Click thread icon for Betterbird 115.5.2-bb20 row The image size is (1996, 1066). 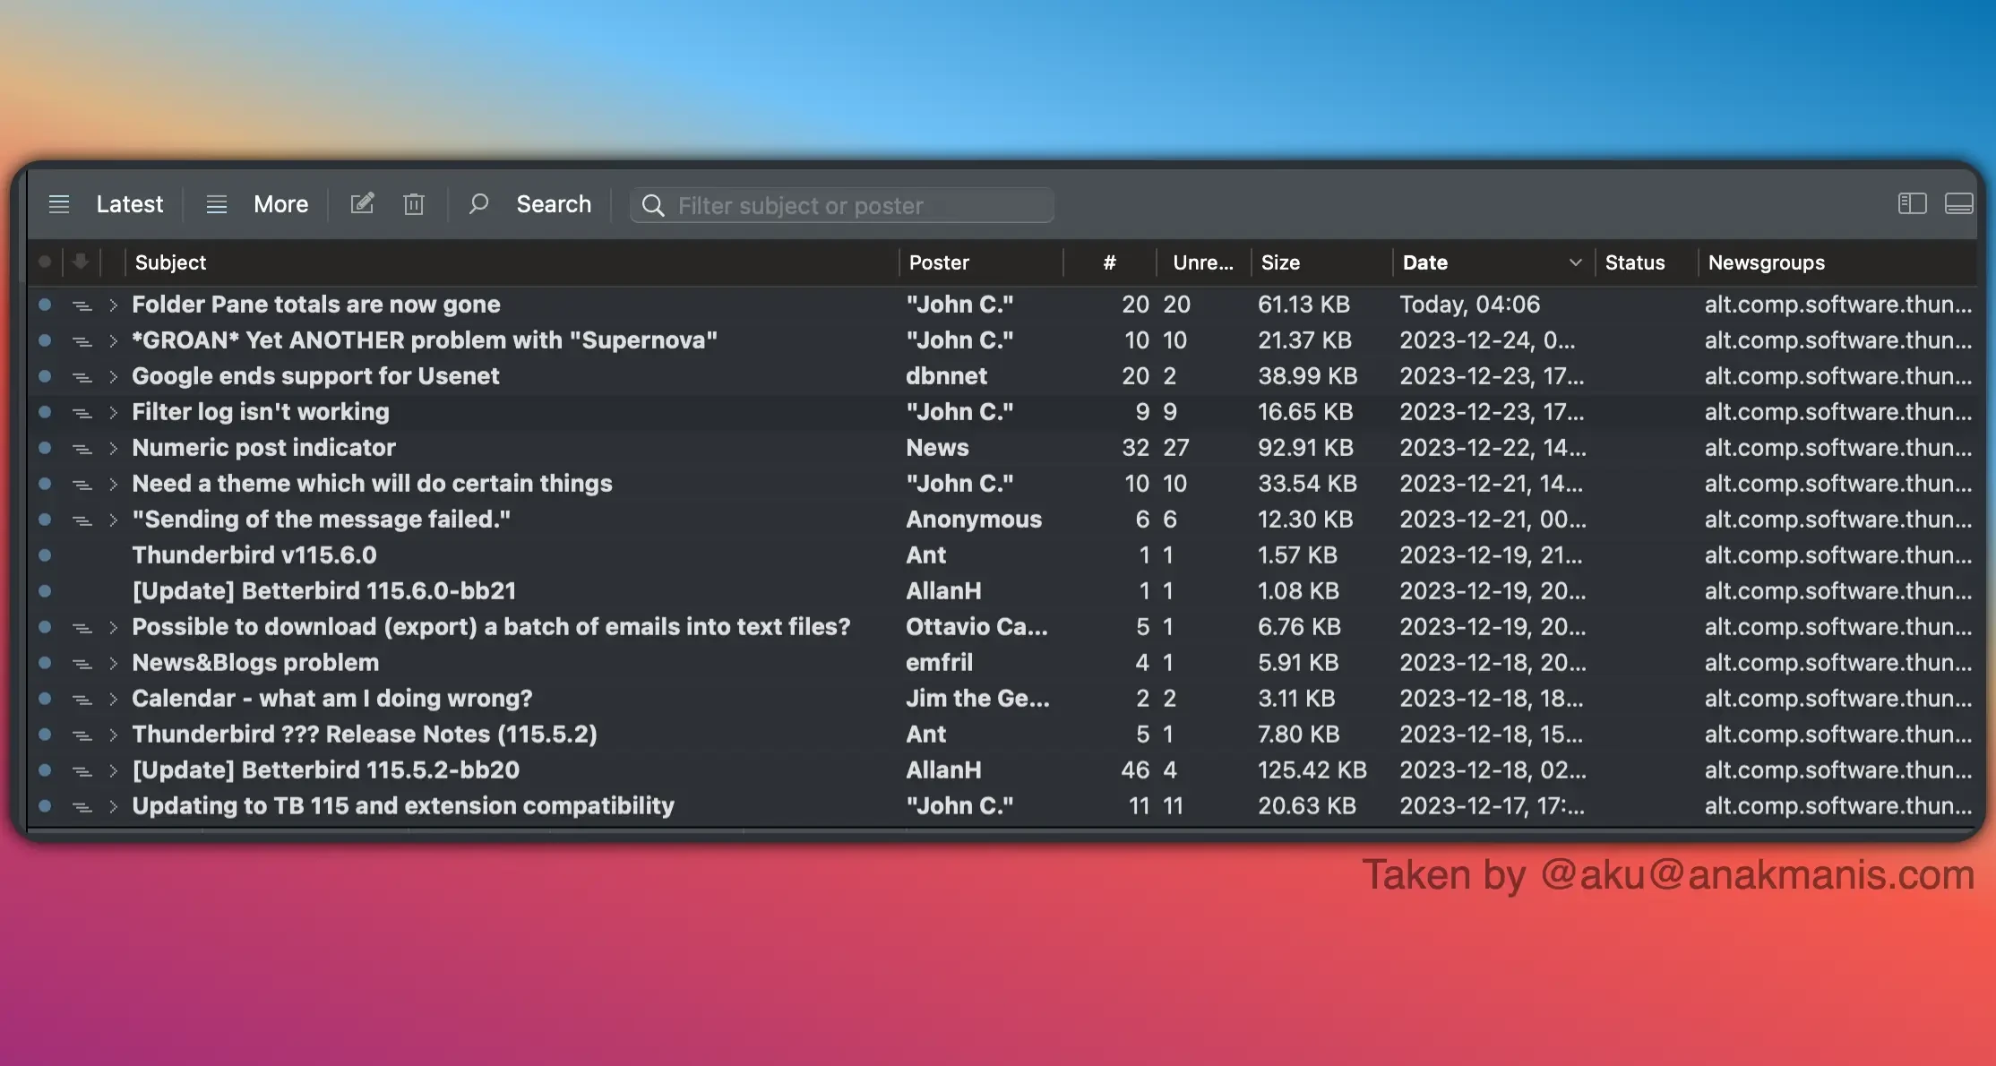pos(82,771)
